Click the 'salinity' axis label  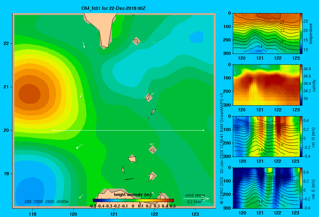(x=314, y=86)
